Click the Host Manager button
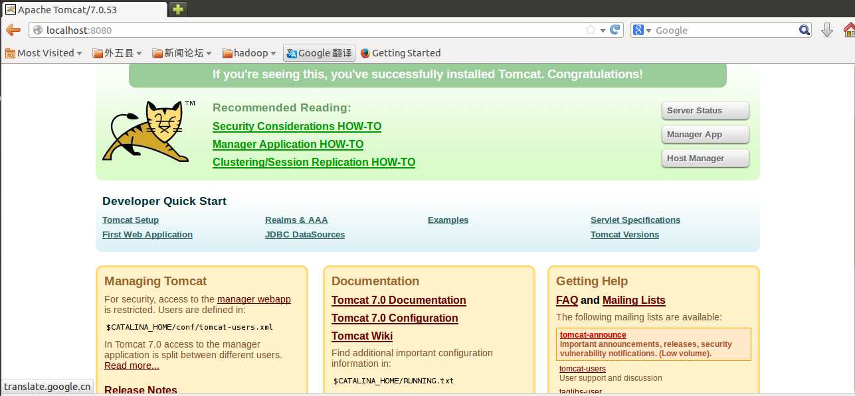 706,159
